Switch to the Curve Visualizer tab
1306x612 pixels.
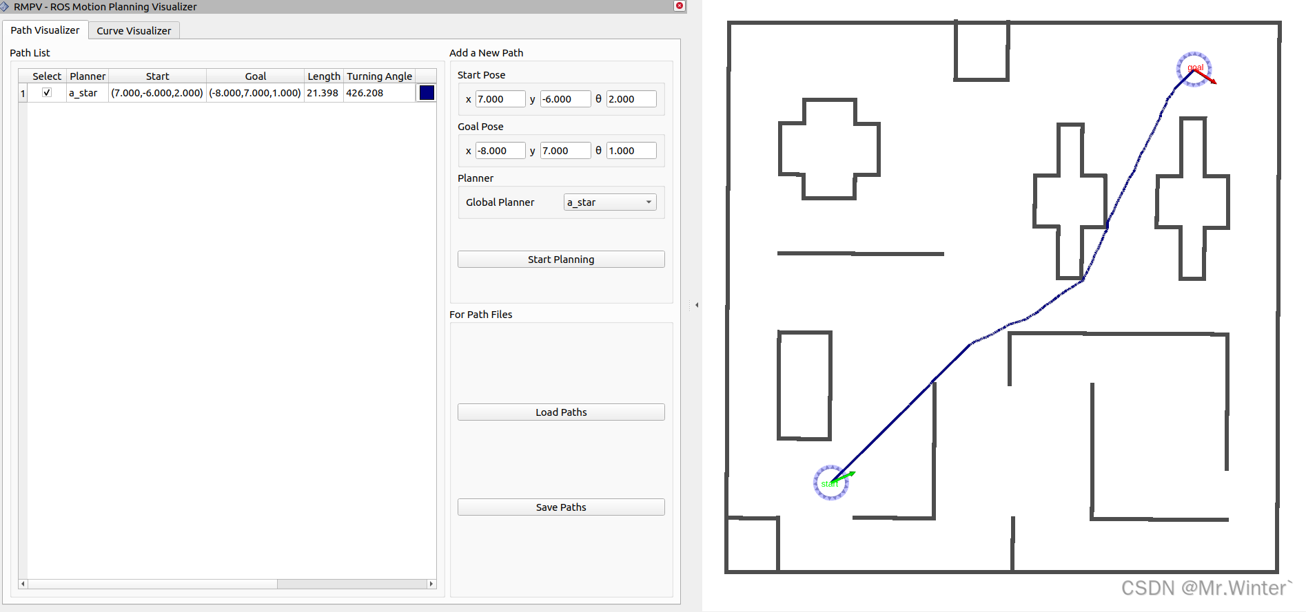(134, 31)
